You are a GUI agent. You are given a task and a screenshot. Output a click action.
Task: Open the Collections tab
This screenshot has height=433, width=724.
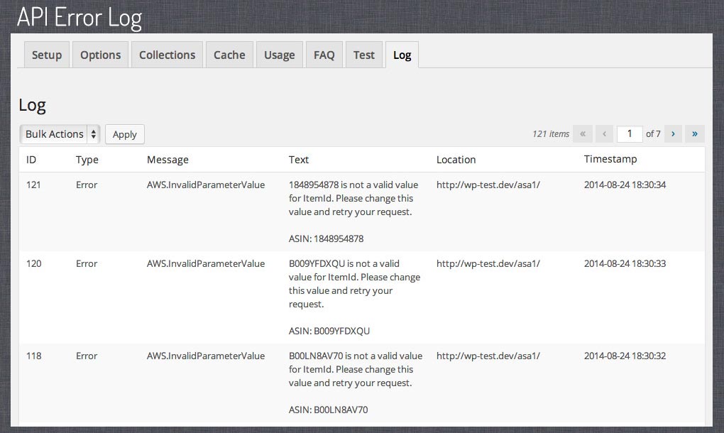[167, 55]
